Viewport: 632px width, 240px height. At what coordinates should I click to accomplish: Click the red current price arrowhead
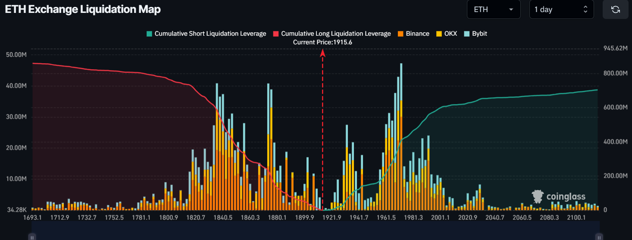pos(322,53)
